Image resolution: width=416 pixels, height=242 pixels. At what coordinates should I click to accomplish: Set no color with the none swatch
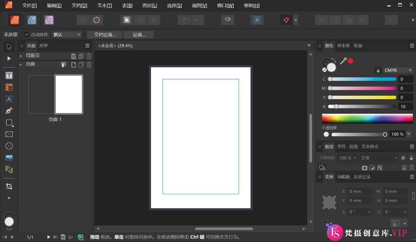(324, 70)
